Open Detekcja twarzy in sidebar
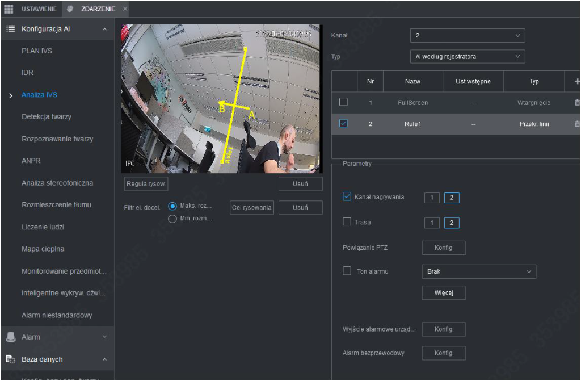 [x=47, y=116]
